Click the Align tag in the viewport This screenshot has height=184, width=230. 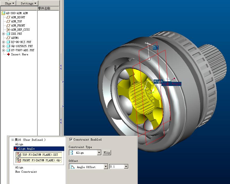(x=158, y=81)
